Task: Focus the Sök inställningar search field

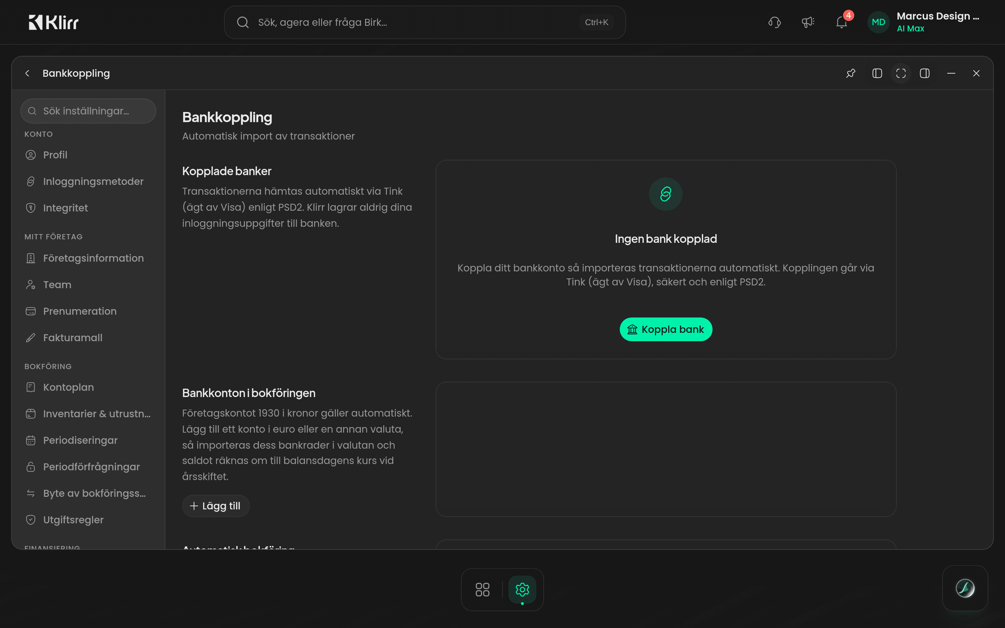Action: pos(88,111)
